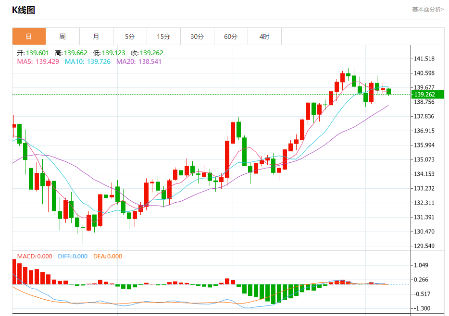The image size is (449, 316).
Task: Click the 开:139.601 open price value
Action: click(33, 53)
